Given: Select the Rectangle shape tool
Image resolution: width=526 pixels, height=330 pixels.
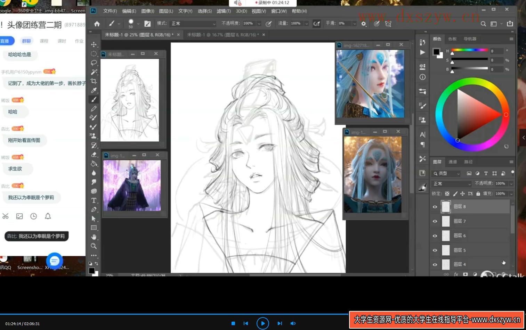Looking at the screenshot, I should point(94,228).
